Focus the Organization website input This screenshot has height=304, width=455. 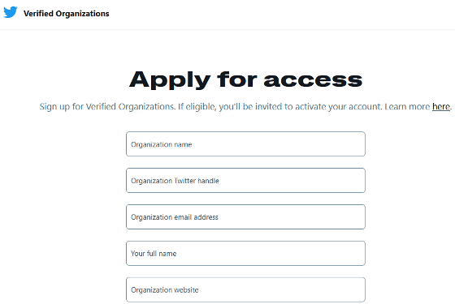[x=245, y=290]
